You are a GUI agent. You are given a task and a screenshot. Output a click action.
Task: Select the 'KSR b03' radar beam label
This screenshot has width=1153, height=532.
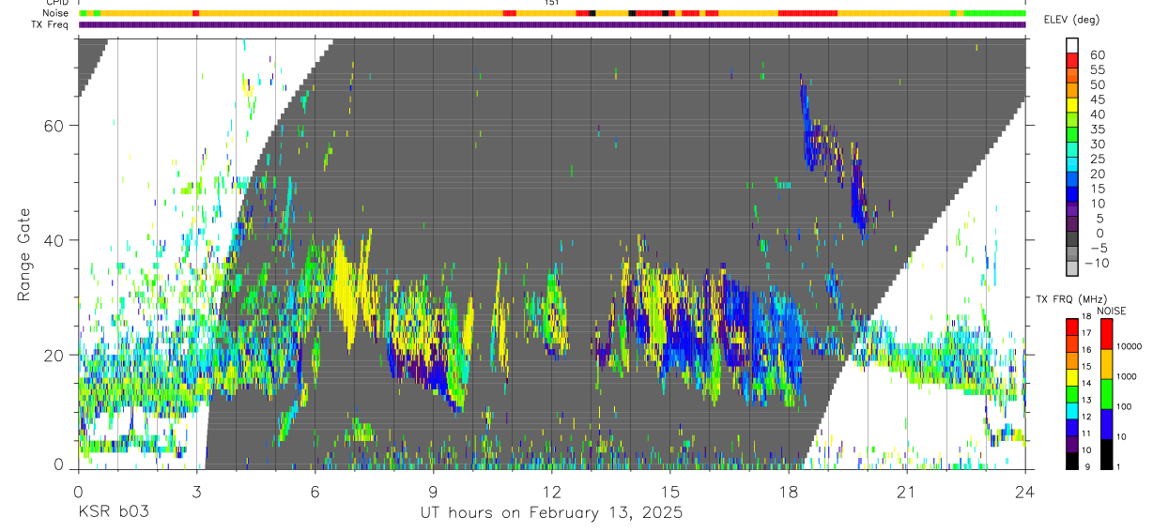pyautogui.click(x=113, y=513)
